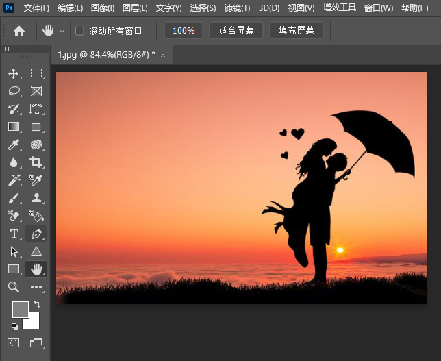Select the Eyedropper tool

click(13, 145)
